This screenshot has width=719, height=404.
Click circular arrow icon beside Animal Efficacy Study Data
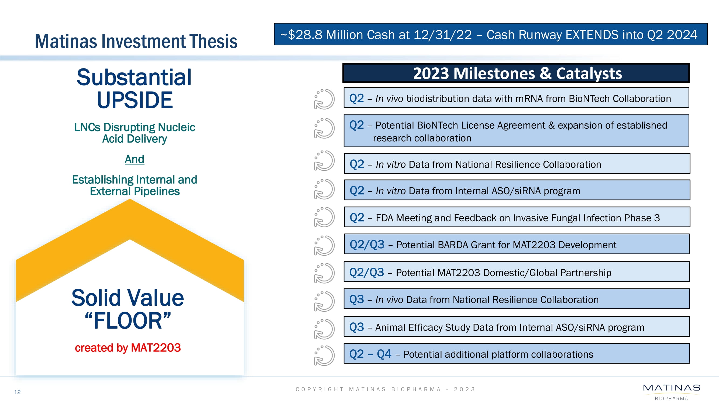(324, 329)
